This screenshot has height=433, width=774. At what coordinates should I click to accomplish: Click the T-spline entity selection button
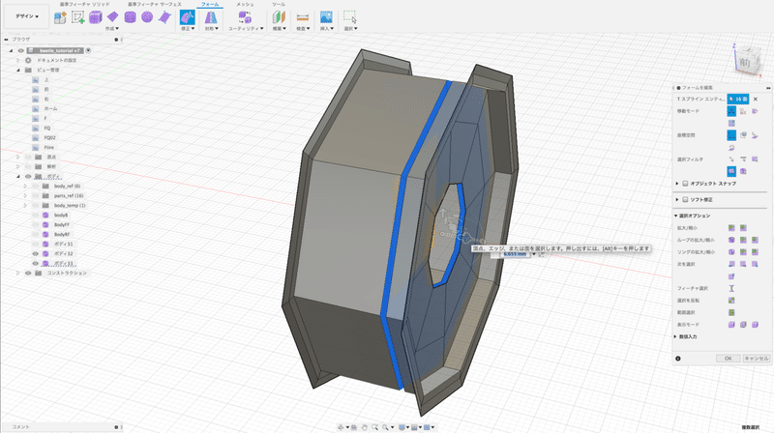738,100
